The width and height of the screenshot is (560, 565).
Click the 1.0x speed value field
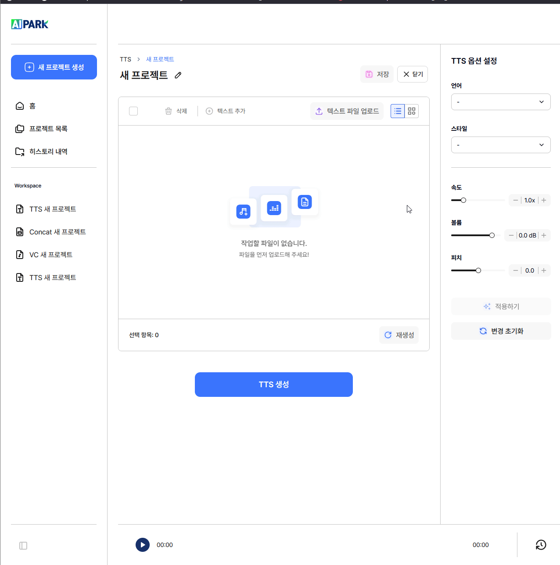530,200
